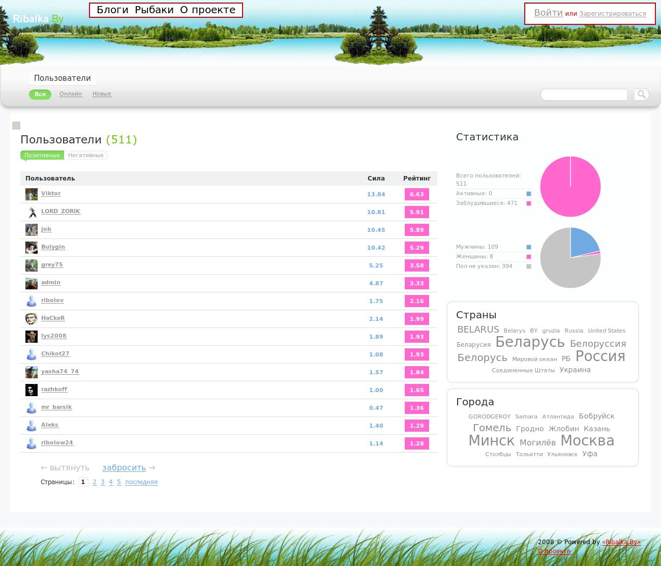
Task: Click Aleks's default avatar icon
Action: point(32,426)
